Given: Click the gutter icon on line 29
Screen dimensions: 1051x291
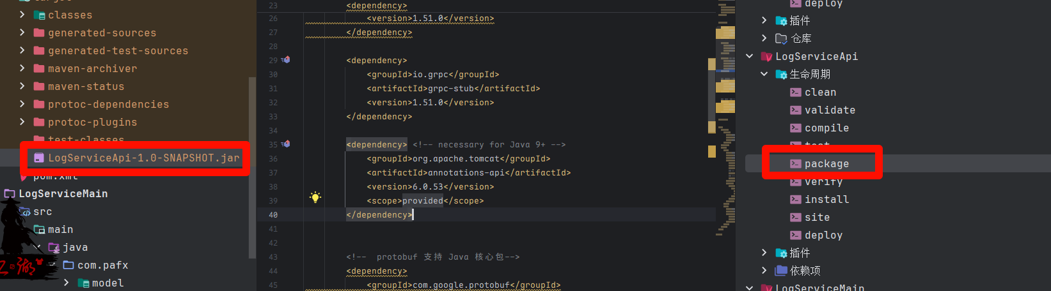Looking at the screenshot, I should 286,60.
